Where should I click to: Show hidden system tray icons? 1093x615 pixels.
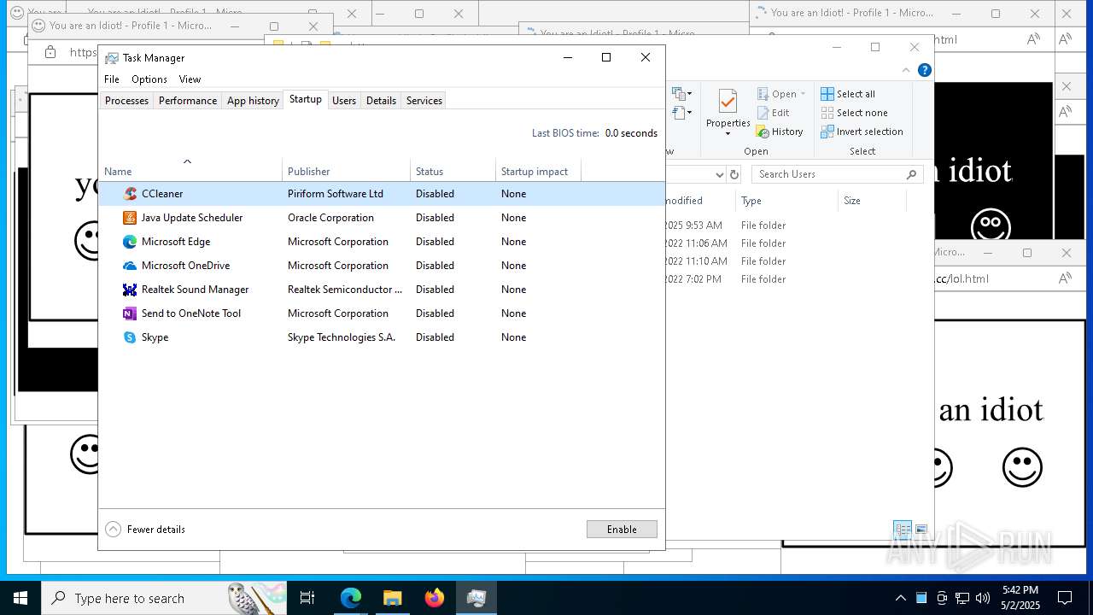pyautogui.click(x=900, y=598)
